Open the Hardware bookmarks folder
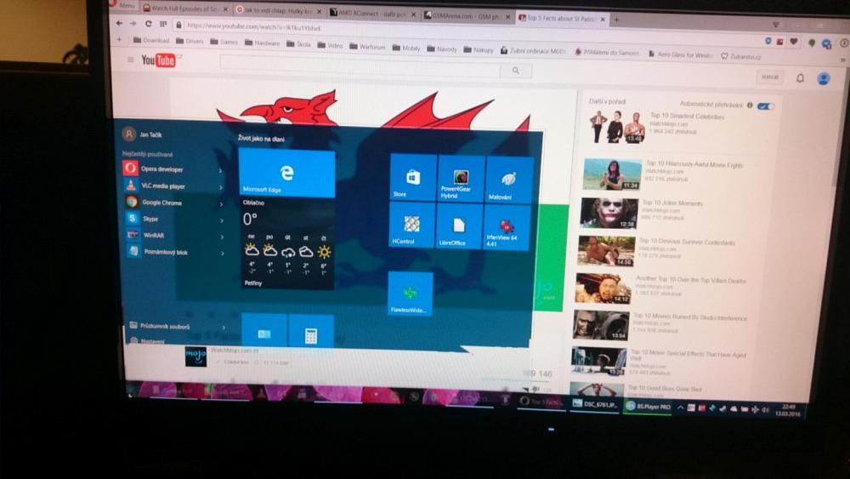The width and height of the screenshot is (850, 479). tap(263, 43)
